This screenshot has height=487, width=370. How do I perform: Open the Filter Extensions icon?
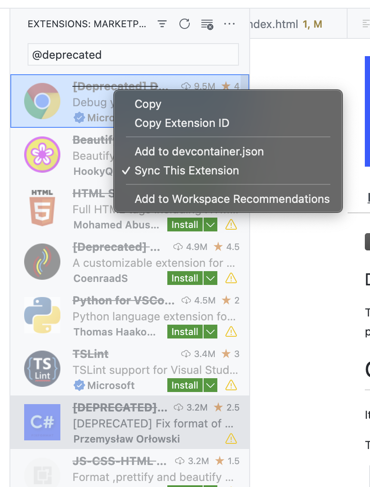click(162, 24)
